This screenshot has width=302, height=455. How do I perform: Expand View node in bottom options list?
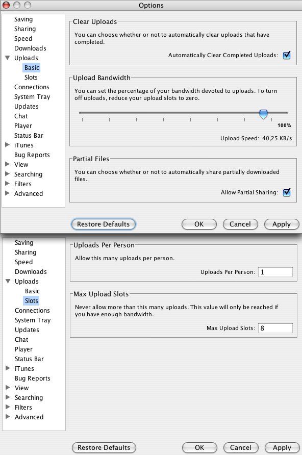[8, 387]
